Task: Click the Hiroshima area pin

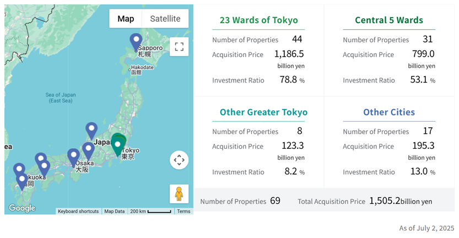Action: tap(44, 169)
